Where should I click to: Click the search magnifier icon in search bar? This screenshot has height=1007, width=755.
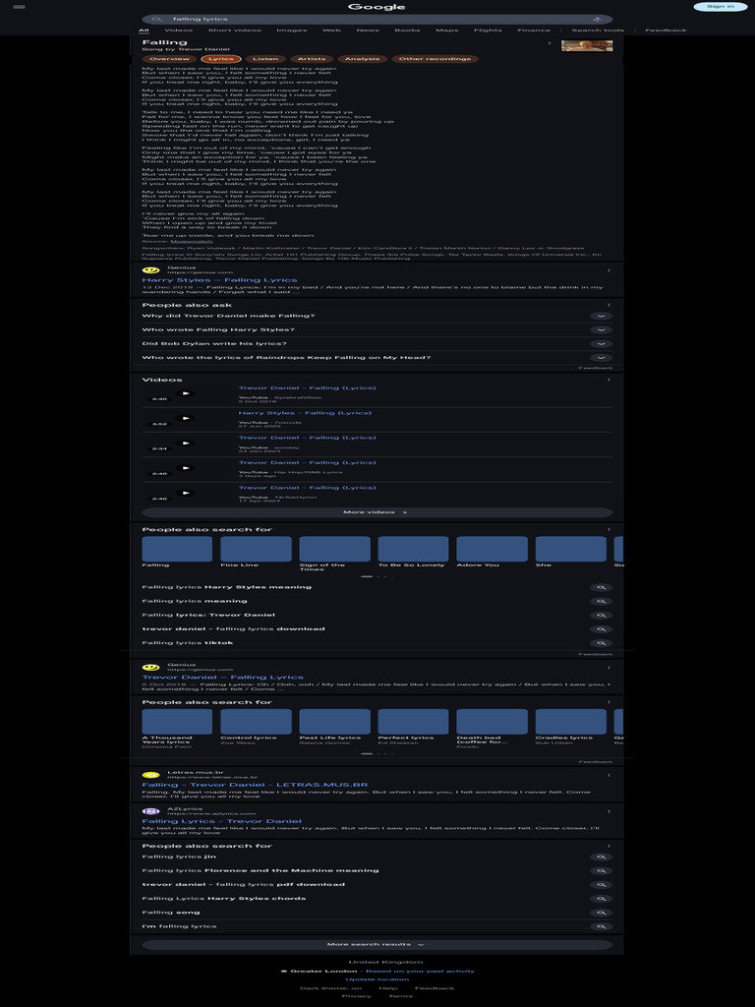pos(157,20)
